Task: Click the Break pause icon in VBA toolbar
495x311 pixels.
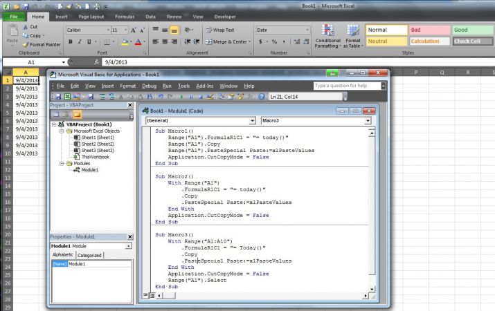Action: tap(191, 97)
